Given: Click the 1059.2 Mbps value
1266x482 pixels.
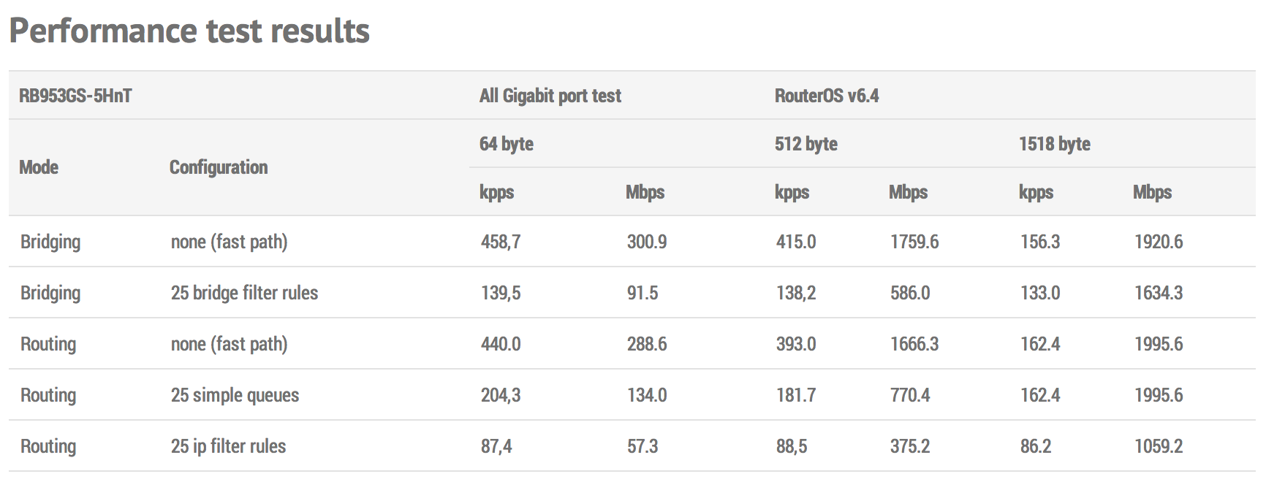Looking at the screenshot, I should point(1158,446).
